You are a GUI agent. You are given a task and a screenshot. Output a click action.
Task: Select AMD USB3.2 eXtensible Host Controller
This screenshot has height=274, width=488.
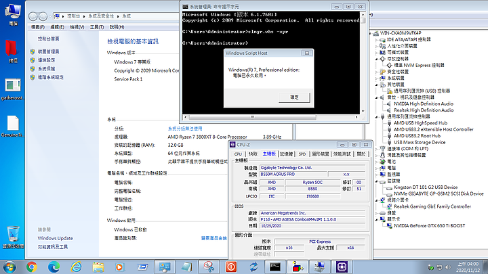click(x=434, y=129)
